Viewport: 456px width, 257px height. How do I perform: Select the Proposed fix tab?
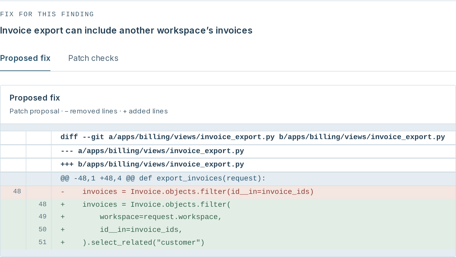point(25,58)
